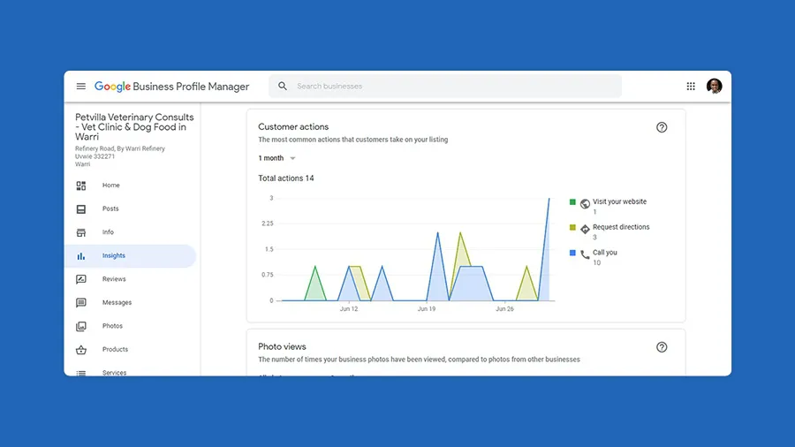Viewport: 795px width, 447px height.
Task: Click the 'Jun 26' axis label
Action: tap(504, 308)
